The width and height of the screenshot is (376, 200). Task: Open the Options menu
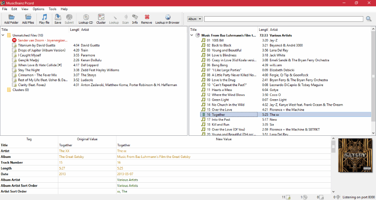click(38, 9)
